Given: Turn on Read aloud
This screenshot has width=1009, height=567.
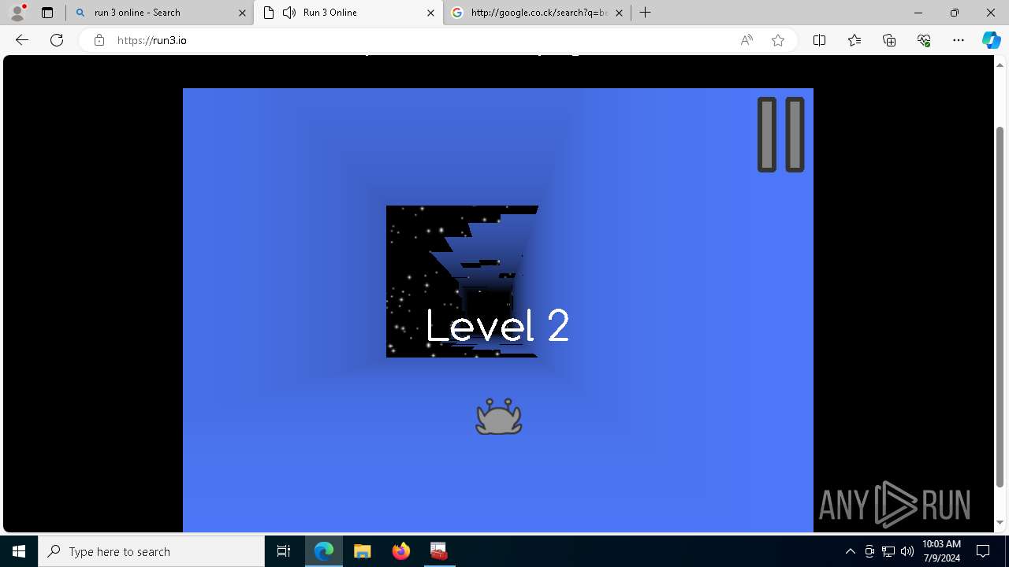Looking at the screenshot, I should [747, 40].
